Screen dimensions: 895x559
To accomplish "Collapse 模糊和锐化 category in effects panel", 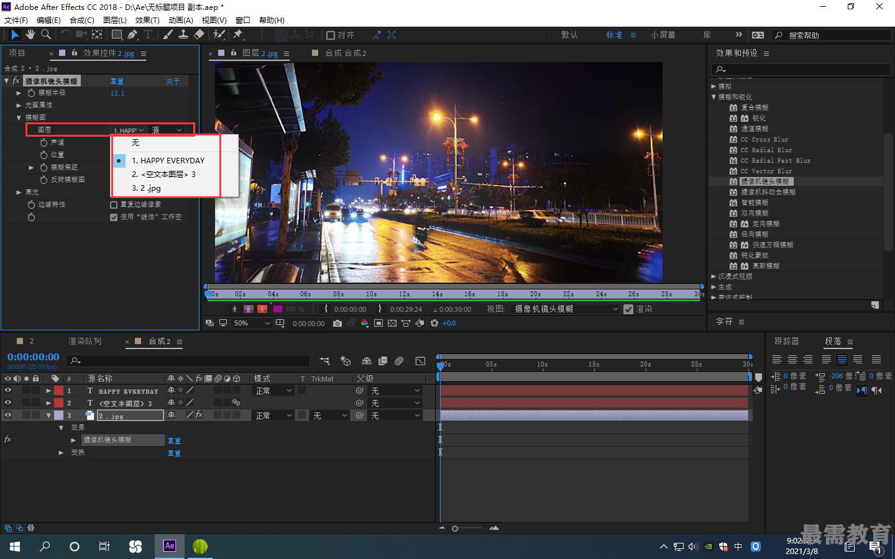I will tap(714, 97).
